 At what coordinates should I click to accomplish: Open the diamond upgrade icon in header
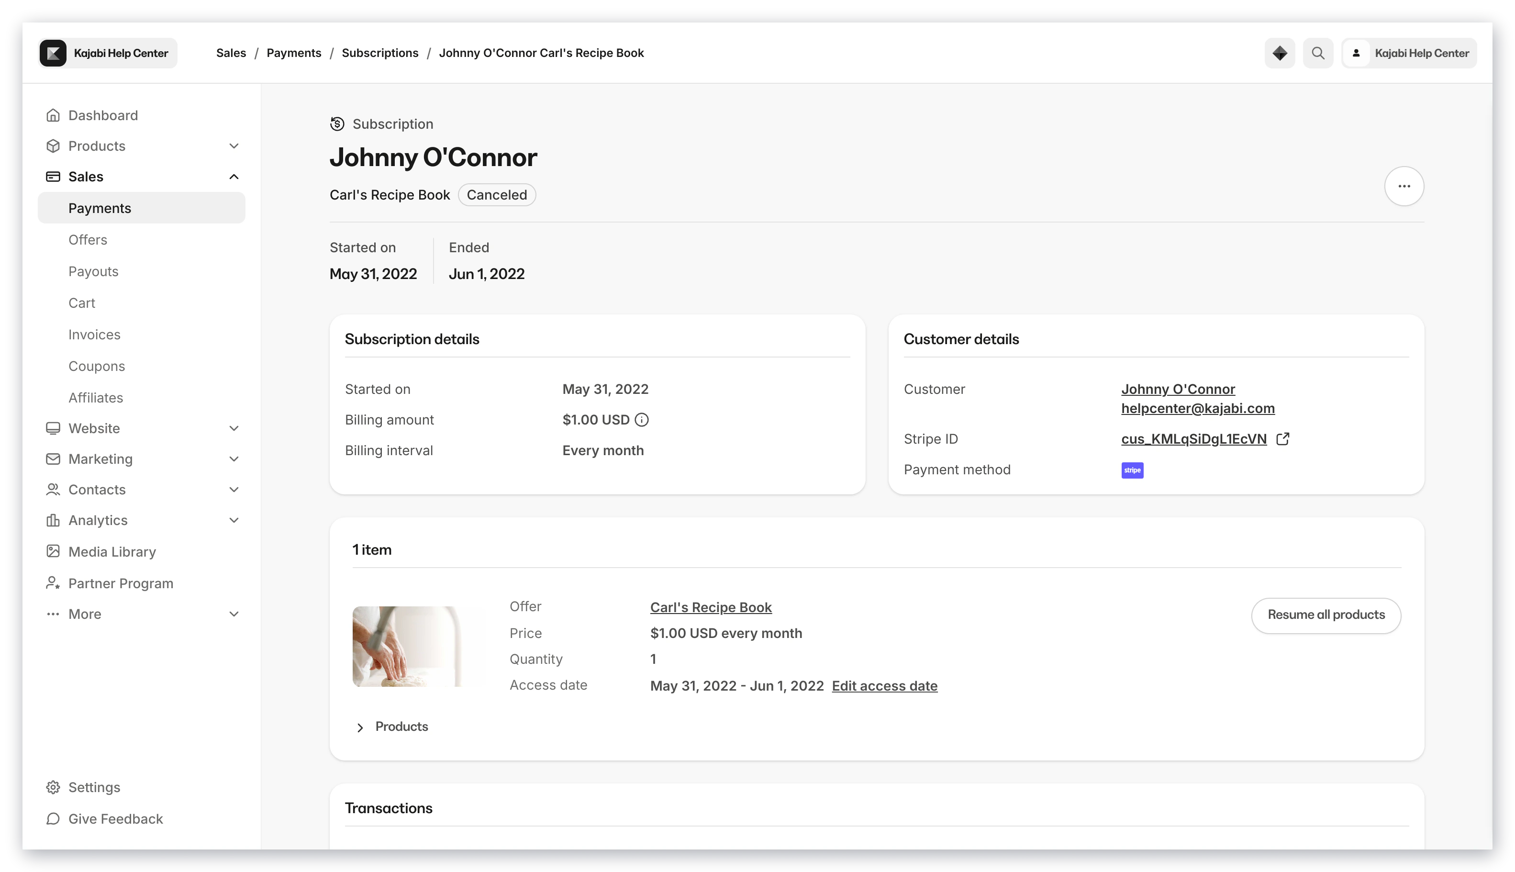[x=1280, y=53]
